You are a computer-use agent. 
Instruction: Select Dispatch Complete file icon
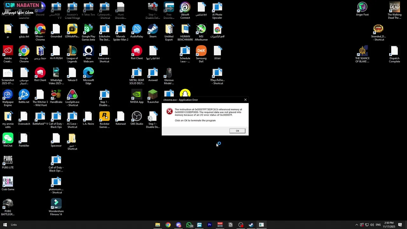394,54
